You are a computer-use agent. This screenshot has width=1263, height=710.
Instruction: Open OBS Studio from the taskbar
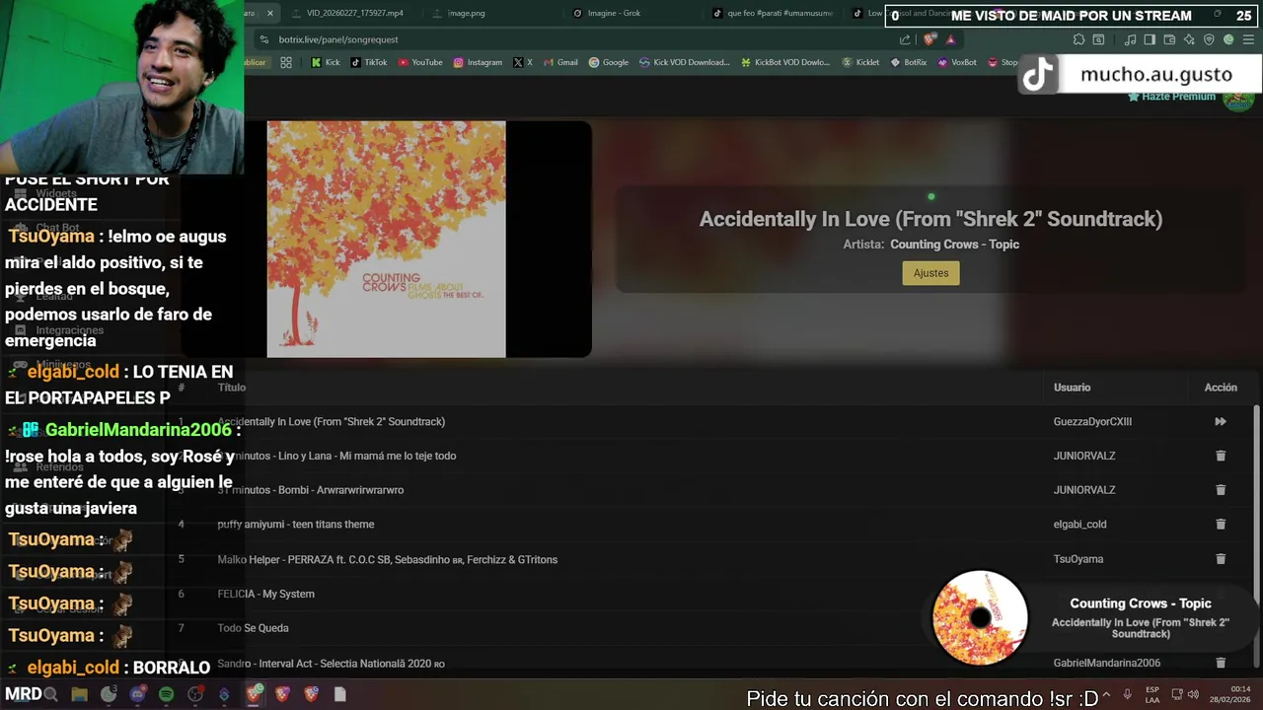click(195, 694)
